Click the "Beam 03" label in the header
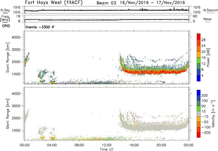The image size is (218, 151). coord(106,3)
